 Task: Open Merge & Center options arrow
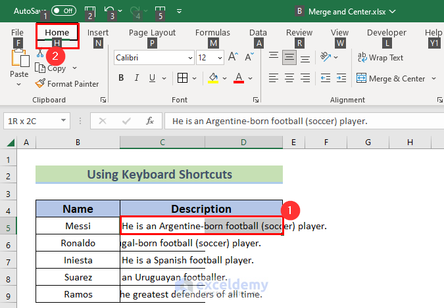(433, 78)
